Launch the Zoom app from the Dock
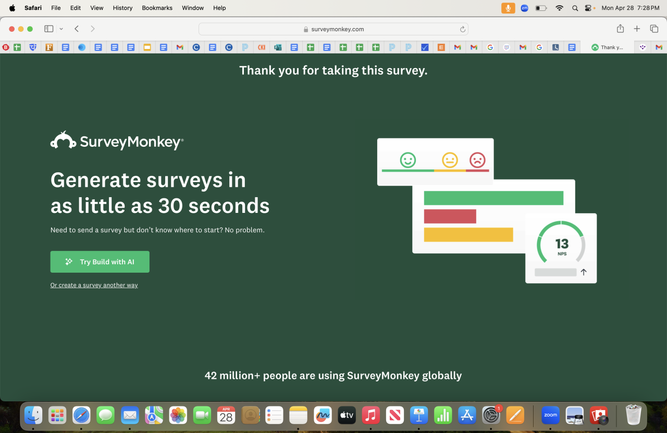 [550, 415]
